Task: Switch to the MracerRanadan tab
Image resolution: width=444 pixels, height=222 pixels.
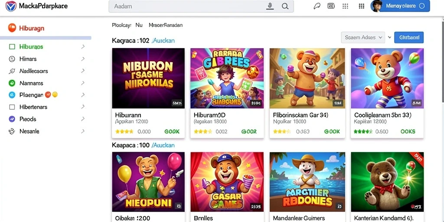Action: pos(166,25)
